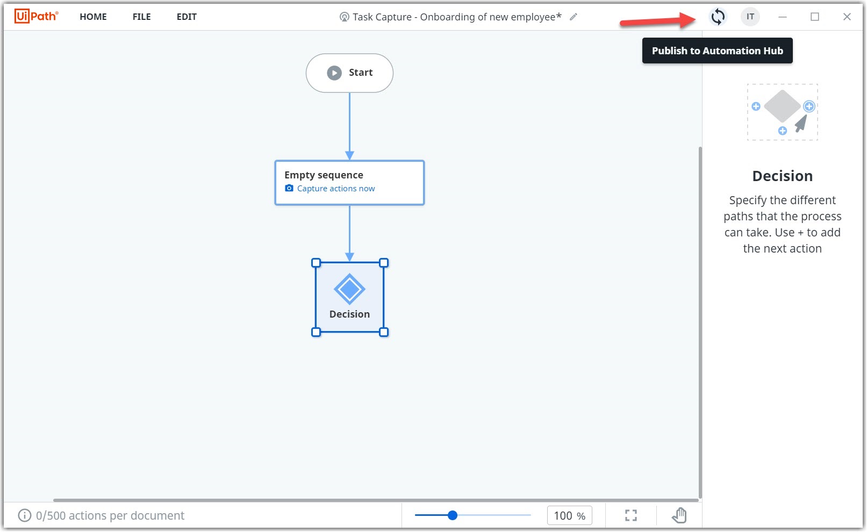Open the EDIT menu
The height and width of the screenshot is (532, 867).
(x=186, y=17)
